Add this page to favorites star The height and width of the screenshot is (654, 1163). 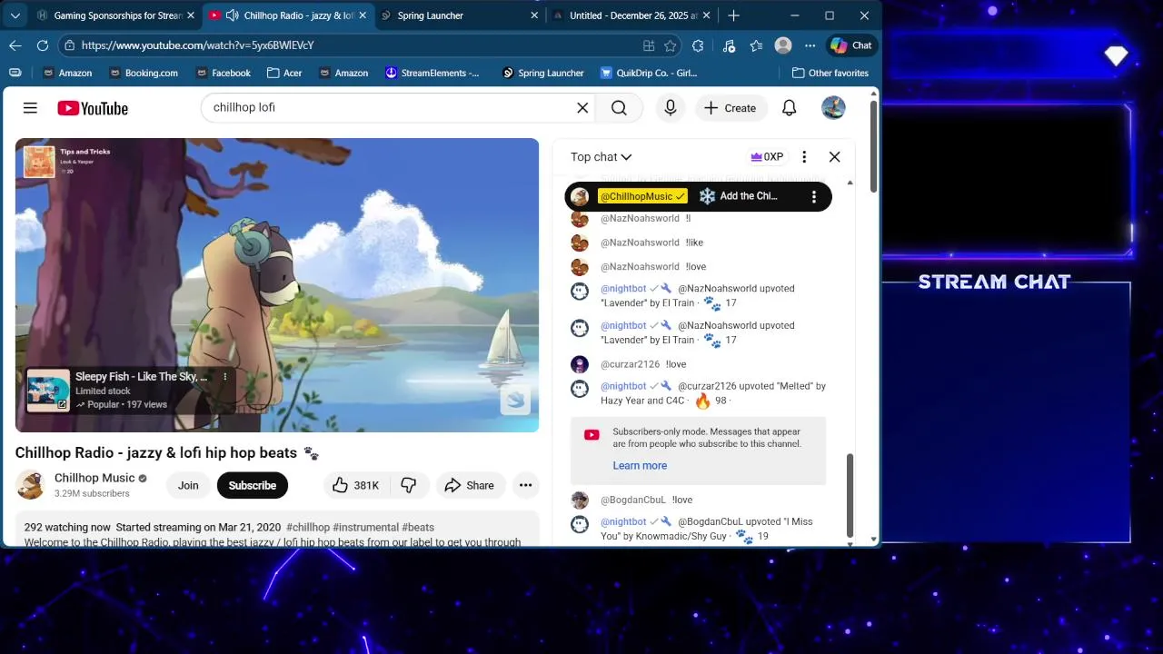click(x=671, y=45)
